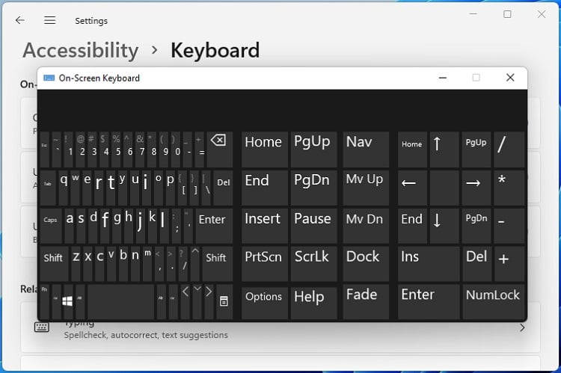Toggle the NumLock key
Viewport: 561px width, 373px height.
[494, 301]
